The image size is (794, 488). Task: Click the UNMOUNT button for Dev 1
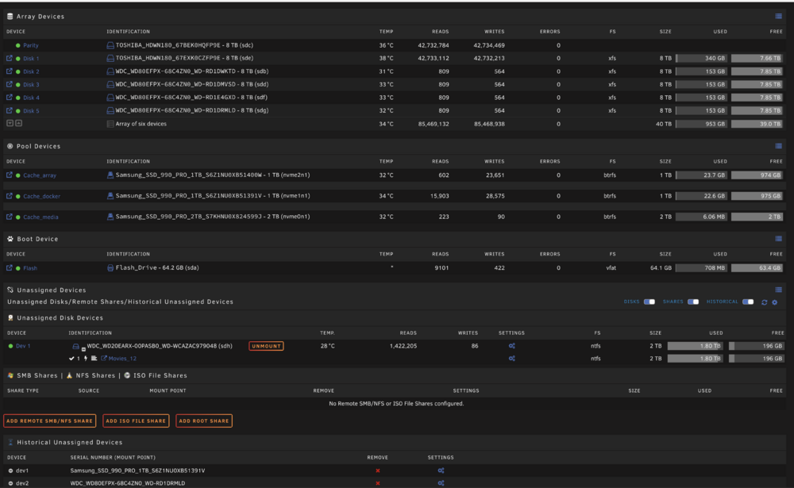[266, 346]
